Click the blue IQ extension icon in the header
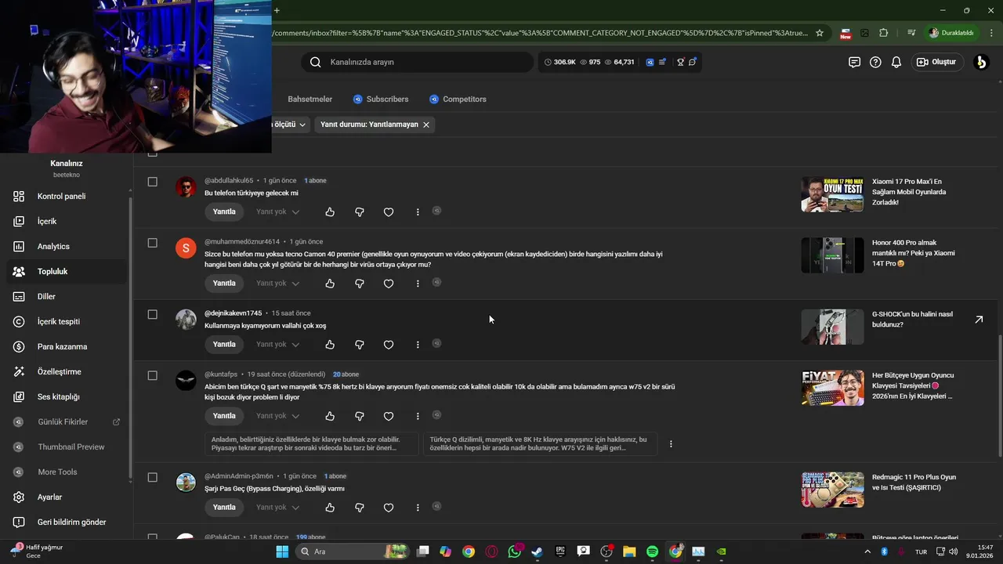Screen dimensions: 1003x564 point(650,62)
